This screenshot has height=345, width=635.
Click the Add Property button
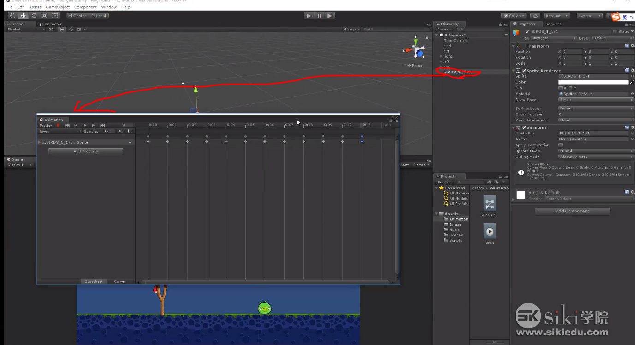click(x=86, y=151)
